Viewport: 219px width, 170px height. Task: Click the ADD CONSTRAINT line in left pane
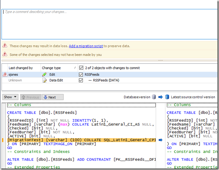click(x=81, y=160)
